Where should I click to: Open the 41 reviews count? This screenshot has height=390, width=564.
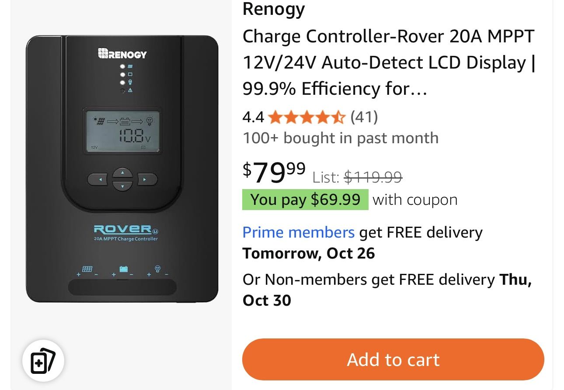coord(364,117)
